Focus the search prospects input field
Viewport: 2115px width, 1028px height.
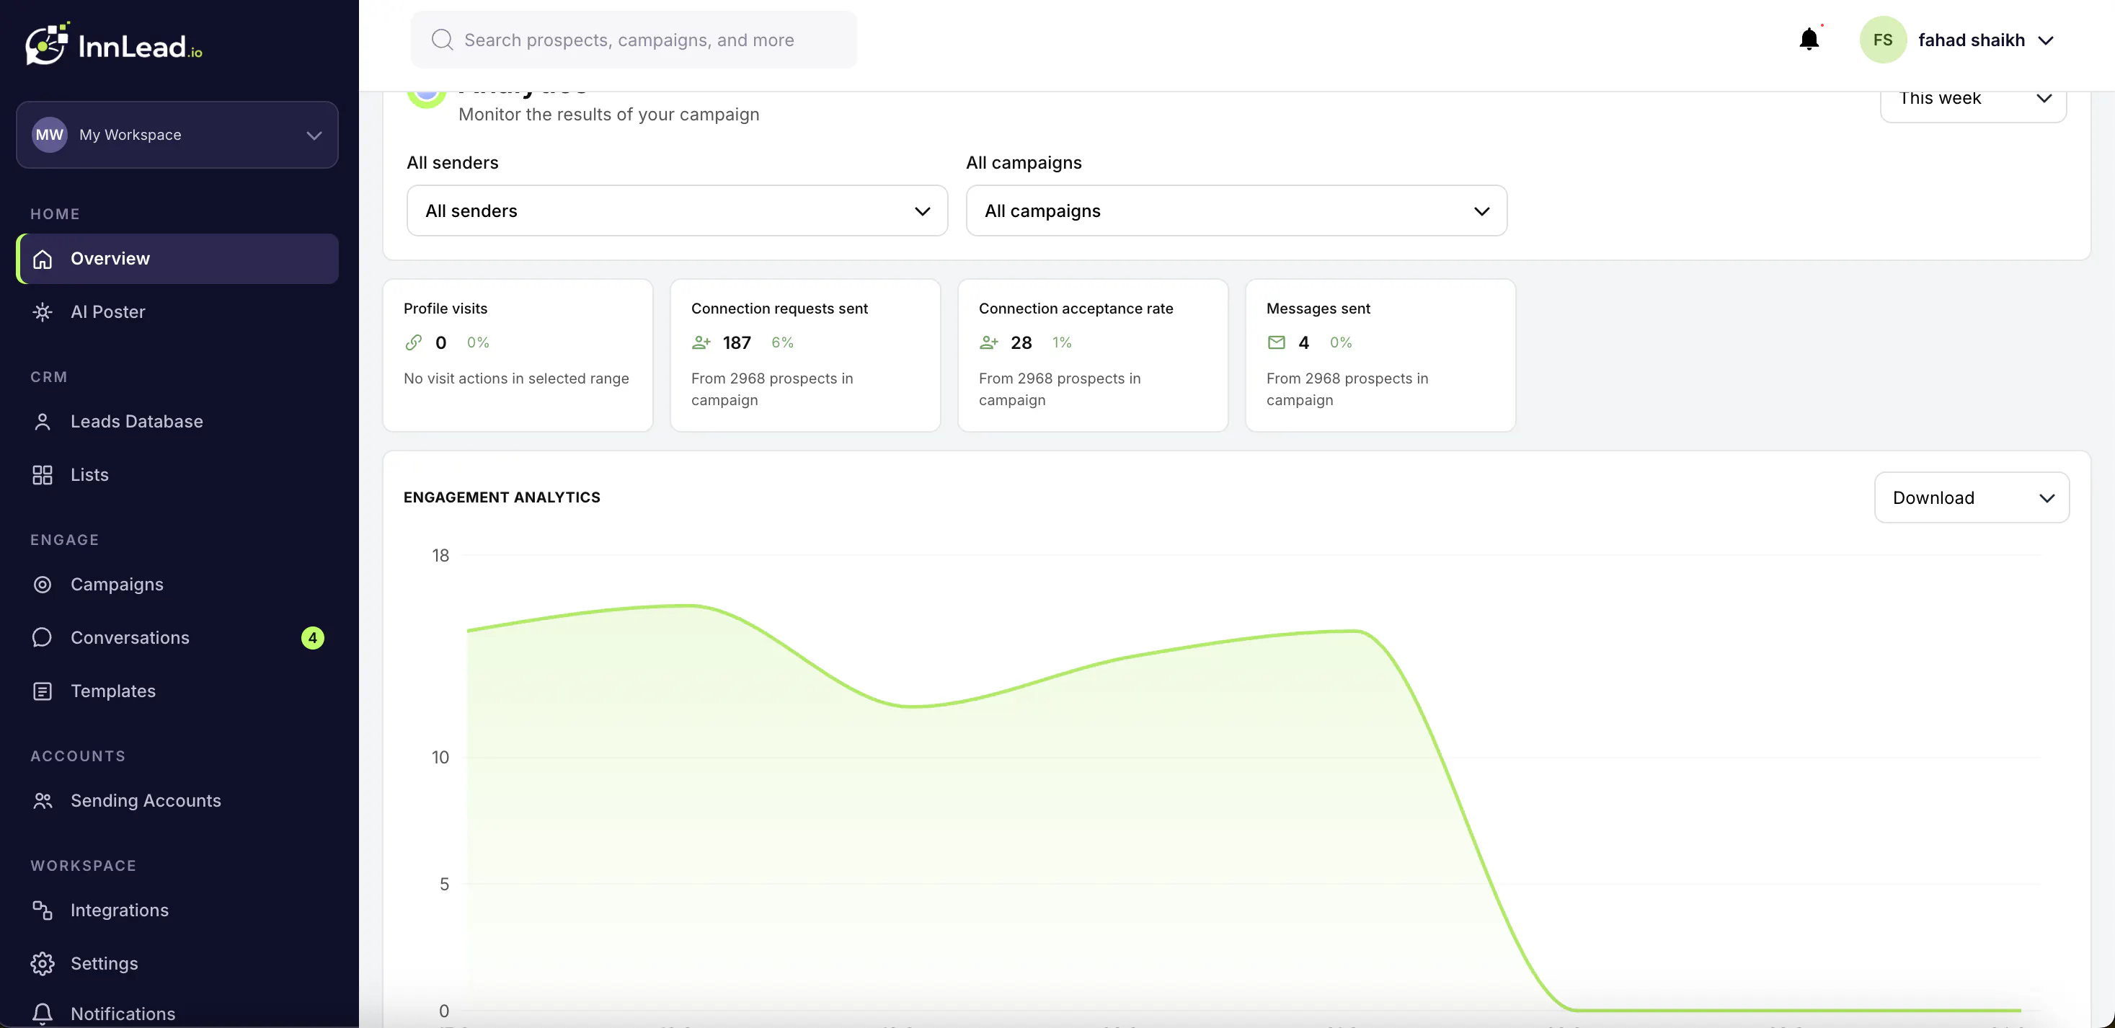click(633, 40)
